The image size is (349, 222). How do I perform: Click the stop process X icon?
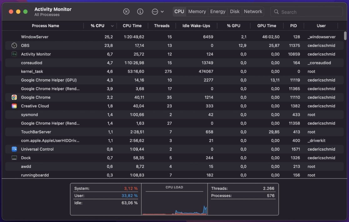[126, 12]
